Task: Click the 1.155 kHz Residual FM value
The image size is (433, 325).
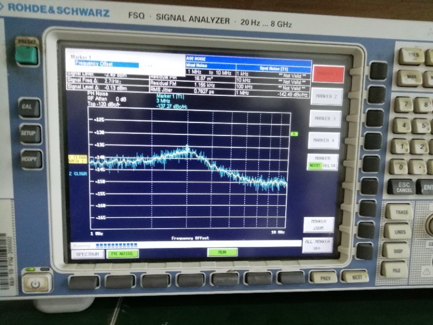Action: tap(204, 85)
